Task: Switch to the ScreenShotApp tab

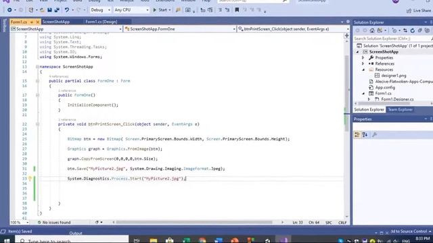Action: (56, 22)
